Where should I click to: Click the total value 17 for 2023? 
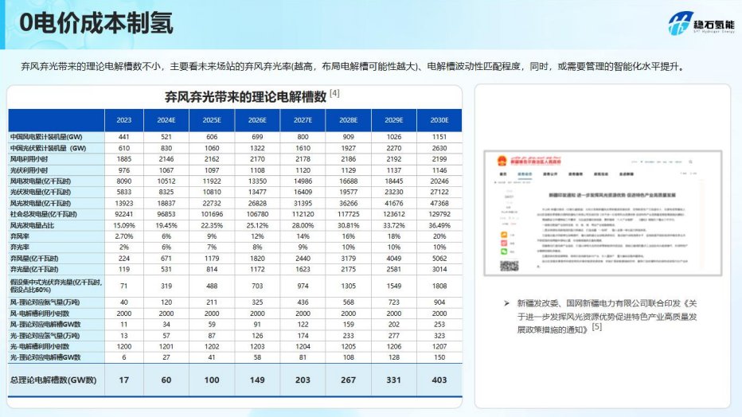(123, 380)
